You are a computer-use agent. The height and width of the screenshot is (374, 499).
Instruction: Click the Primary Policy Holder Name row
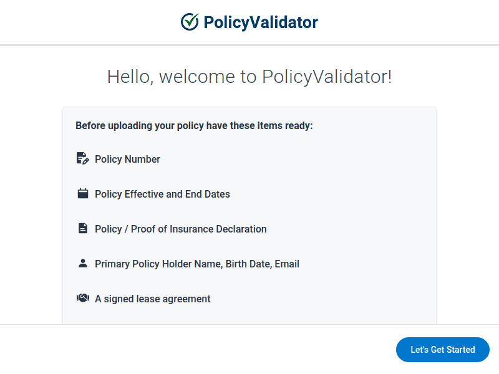point(196,264)
